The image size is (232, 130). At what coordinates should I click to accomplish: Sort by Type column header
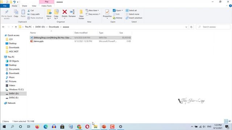pyautogui.click(x=101, y=33)
